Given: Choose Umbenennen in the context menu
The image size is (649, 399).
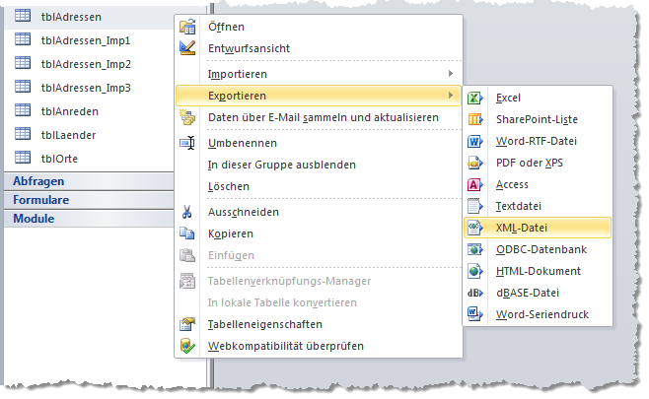Looking at the screenshot, I should pyautogui.click(x=319, y=143).
